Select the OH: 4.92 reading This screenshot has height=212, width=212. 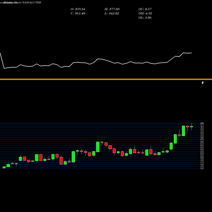click(x=145, y=14)
